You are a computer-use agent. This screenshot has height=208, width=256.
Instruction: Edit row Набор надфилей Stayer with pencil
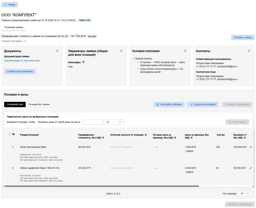(251, 168)
